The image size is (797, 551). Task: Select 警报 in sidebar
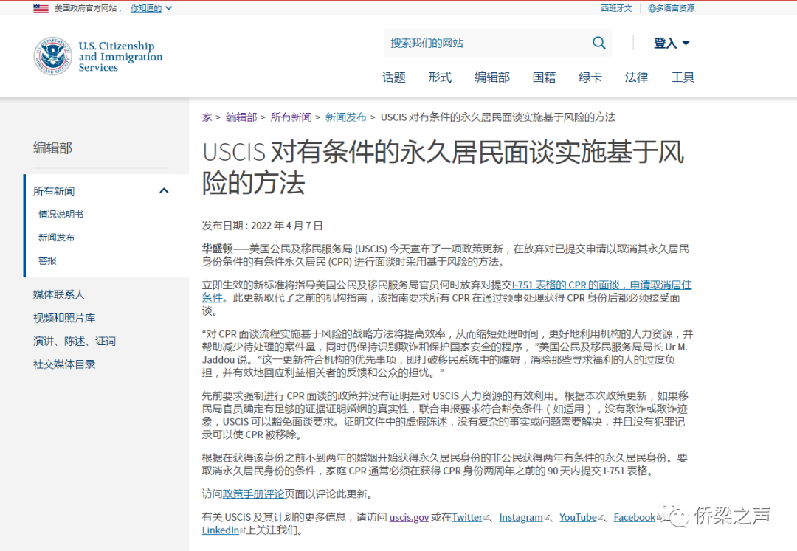coord(47,260)
